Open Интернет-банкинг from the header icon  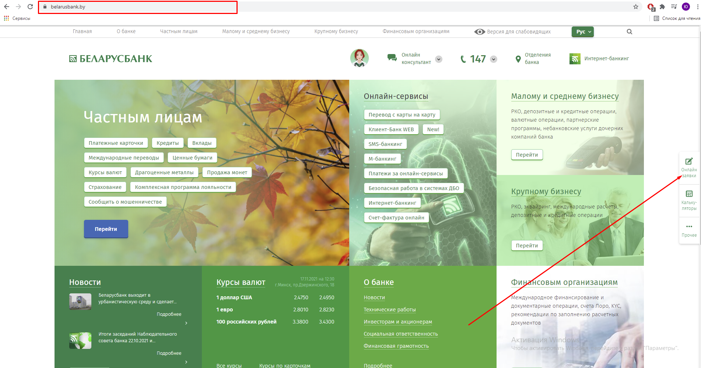(575, 59)
